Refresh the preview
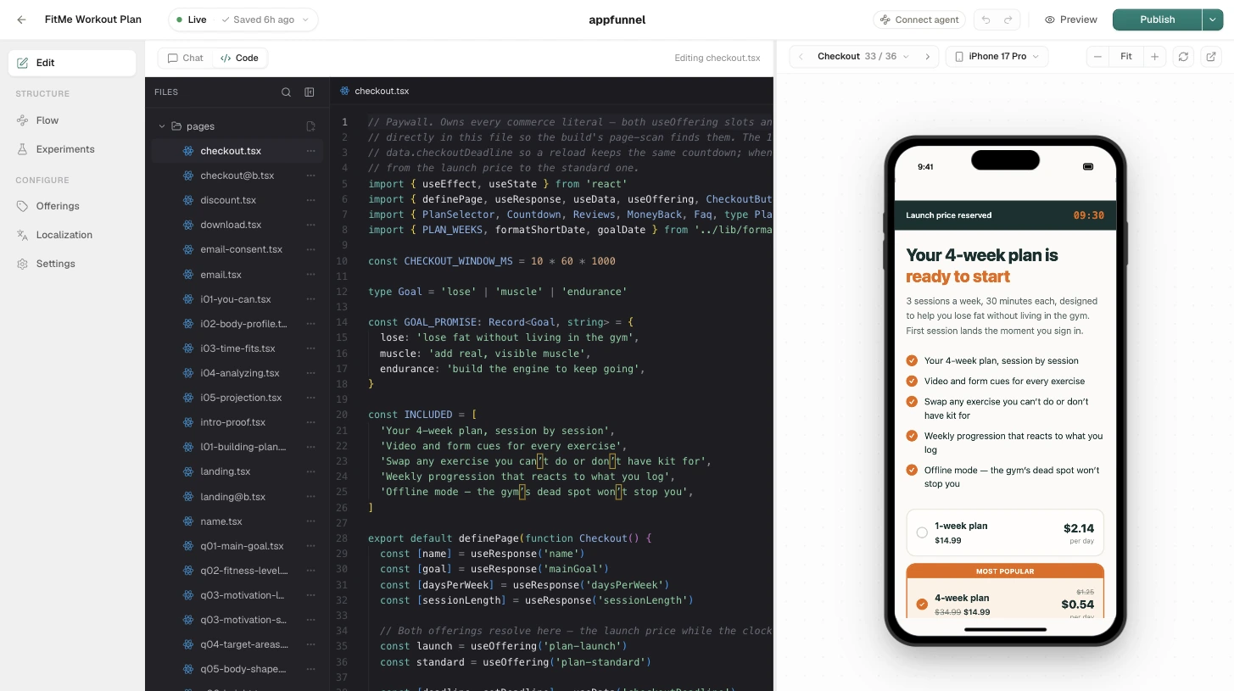This screenshot has height=691, width=1234. pos(1184,57)
